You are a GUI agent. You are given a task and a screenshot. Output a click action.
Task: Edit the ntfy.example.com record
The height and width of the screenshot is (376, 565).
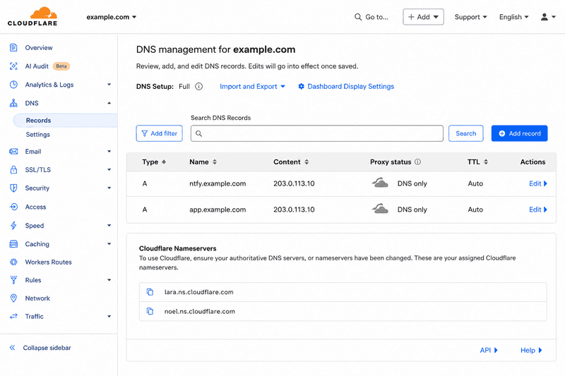pyautogui.click(x=538, y=183)
